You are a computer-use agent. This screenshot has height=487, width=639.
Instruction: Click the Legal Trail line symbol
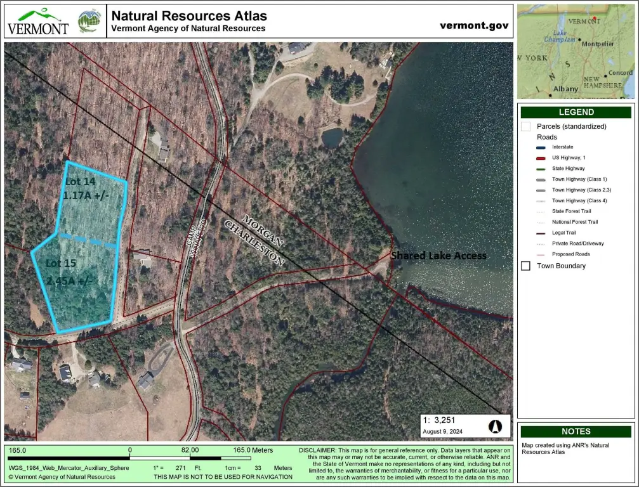541,233
